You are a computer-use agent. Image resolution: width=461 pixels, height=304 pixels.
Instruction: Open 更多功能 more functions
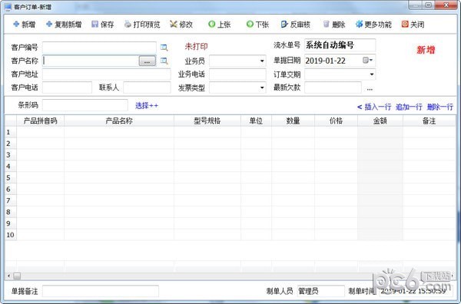click(x=373, y=25)
